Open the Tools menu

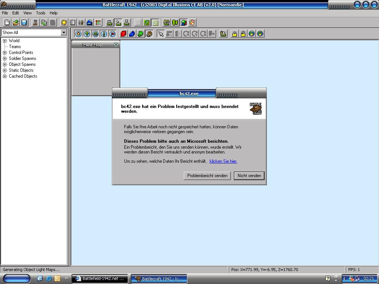click(x=41, y=13)
